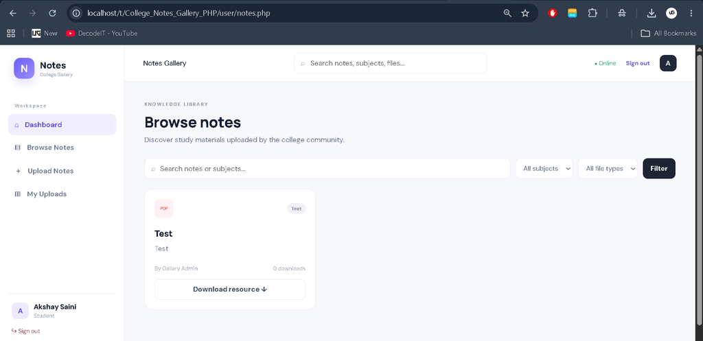Open the apps grid in bookmarks bar
This screenshot has width=703, height=341.
tap(11, 33)
